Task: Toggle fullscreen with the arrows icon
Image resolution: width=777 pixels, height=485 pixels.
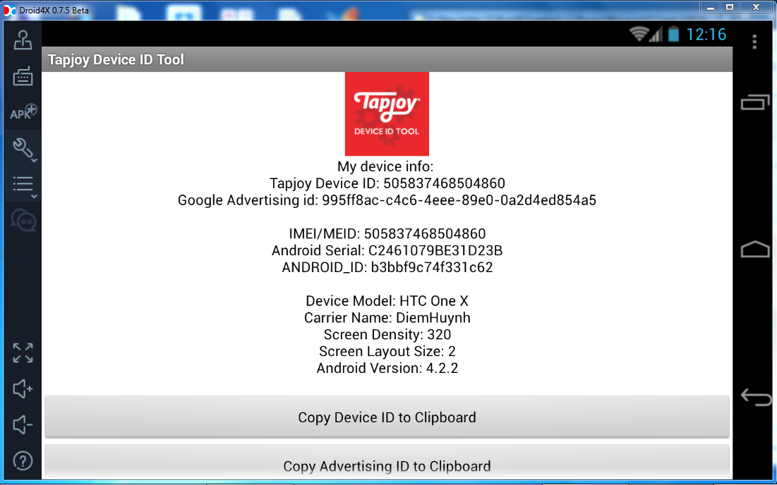Action: (23, 353)
